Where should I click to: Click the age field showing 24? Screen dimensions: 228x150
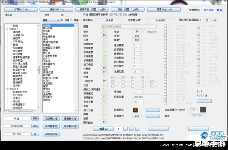[137, 31]
